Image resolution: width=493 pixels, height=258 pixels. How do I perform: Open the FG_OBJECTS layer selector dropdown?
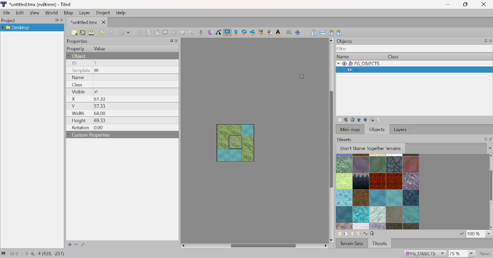coord(442,253)
